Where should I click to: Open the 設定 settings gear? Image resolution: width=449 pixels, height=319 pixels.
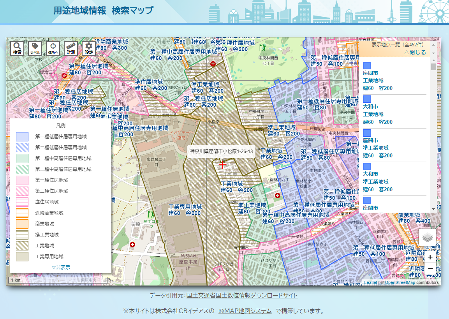pos(89,49)
